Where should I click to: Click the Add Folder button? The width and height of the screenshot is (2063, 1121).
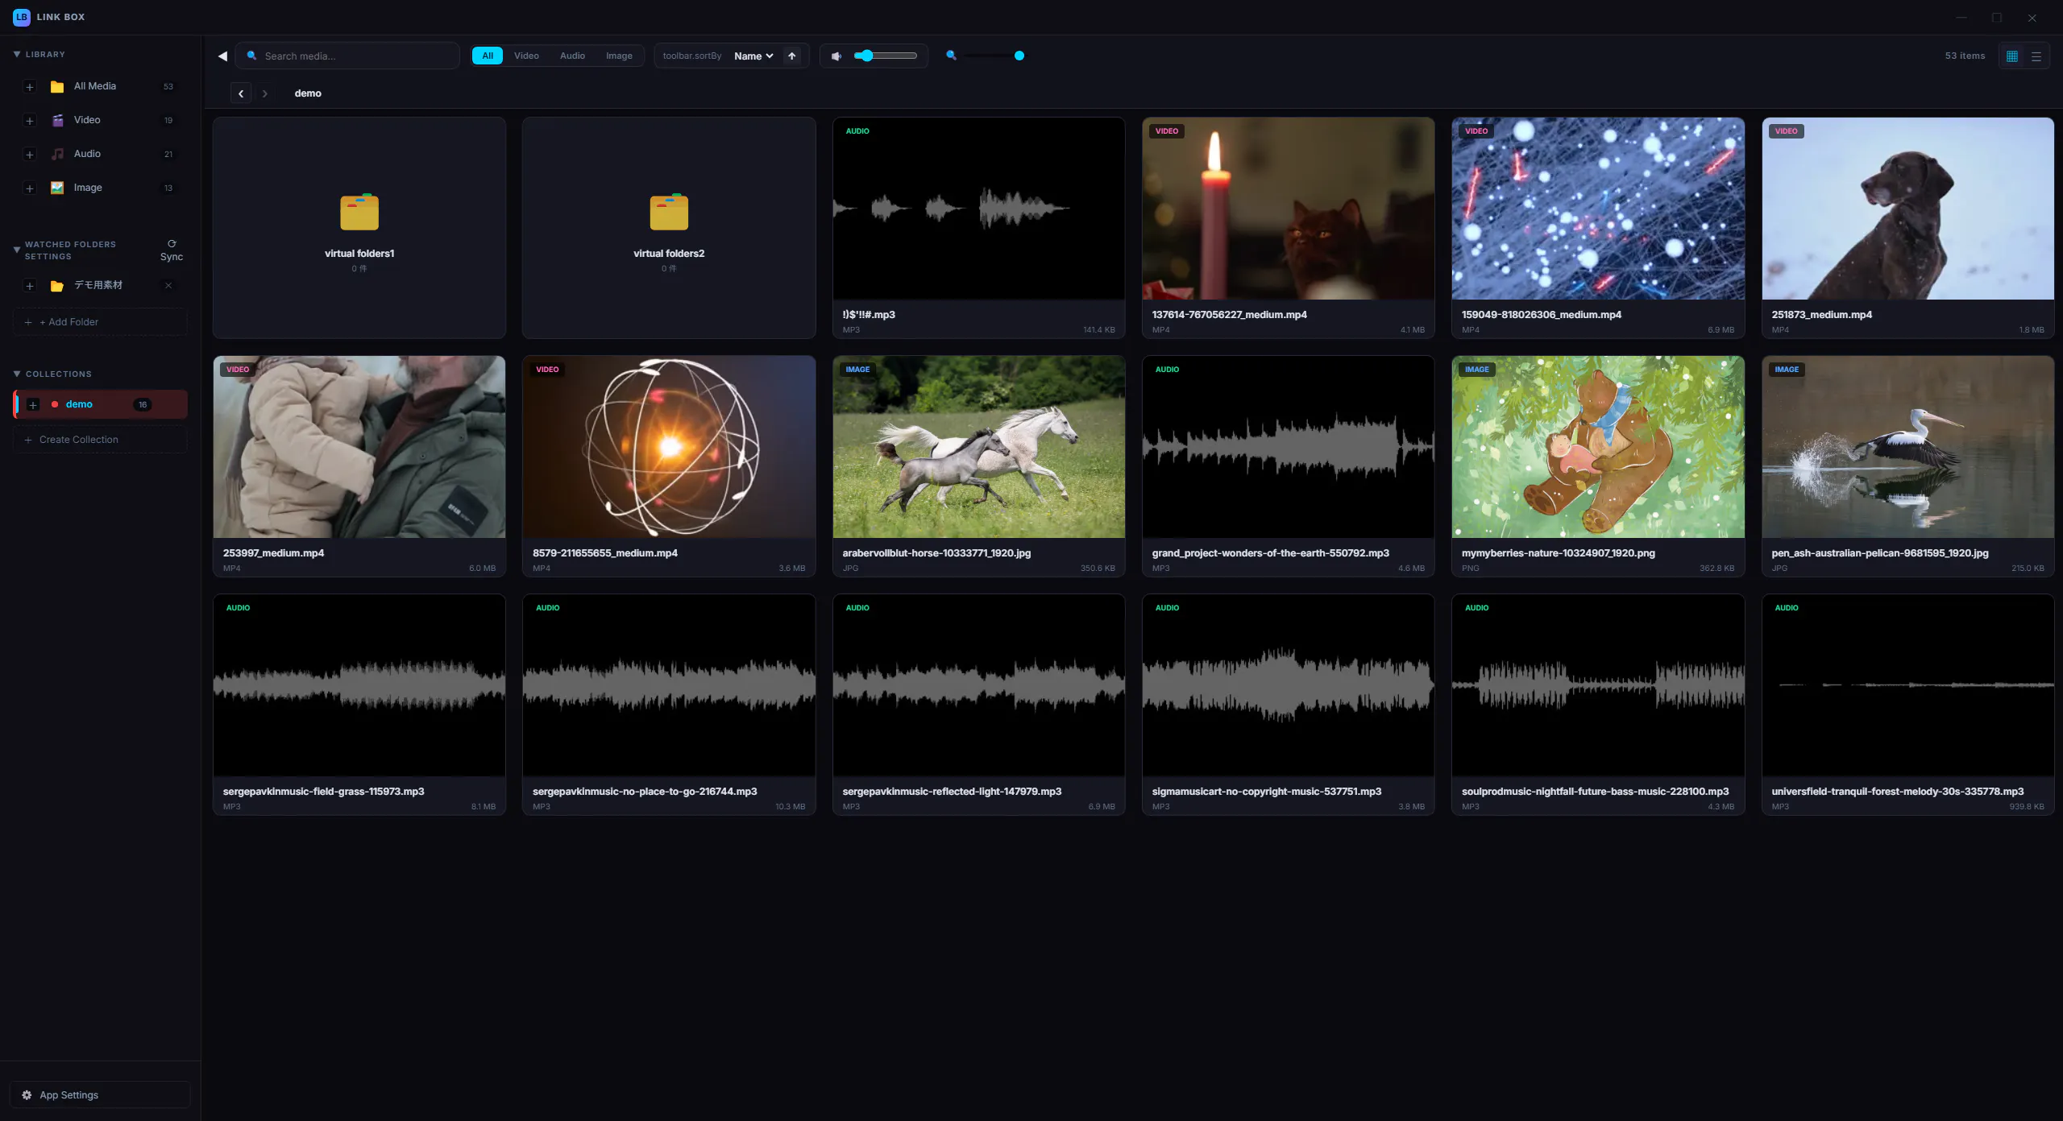tap(101, 322)
